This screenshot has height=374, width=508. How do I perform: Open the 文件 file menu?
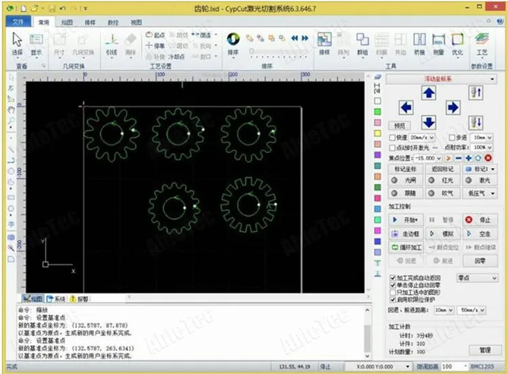(18, 22)
